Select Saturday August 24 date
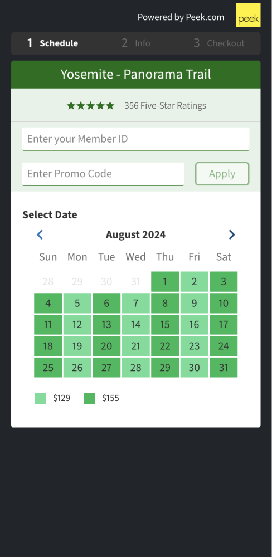 [224, 346]
